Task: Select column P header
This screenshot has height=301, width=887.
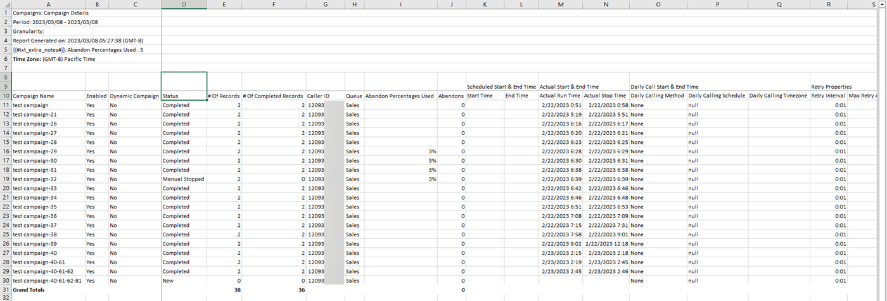Action: 717,4
